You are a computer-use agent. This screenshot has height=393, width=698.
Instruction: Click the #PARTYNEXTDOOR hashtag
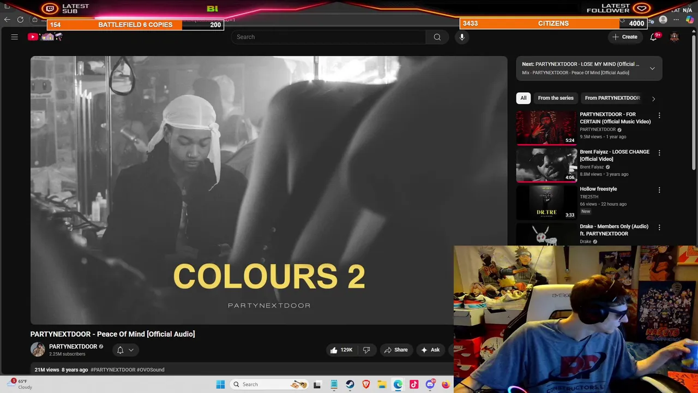pyautogui.click(x=113, y=370)
